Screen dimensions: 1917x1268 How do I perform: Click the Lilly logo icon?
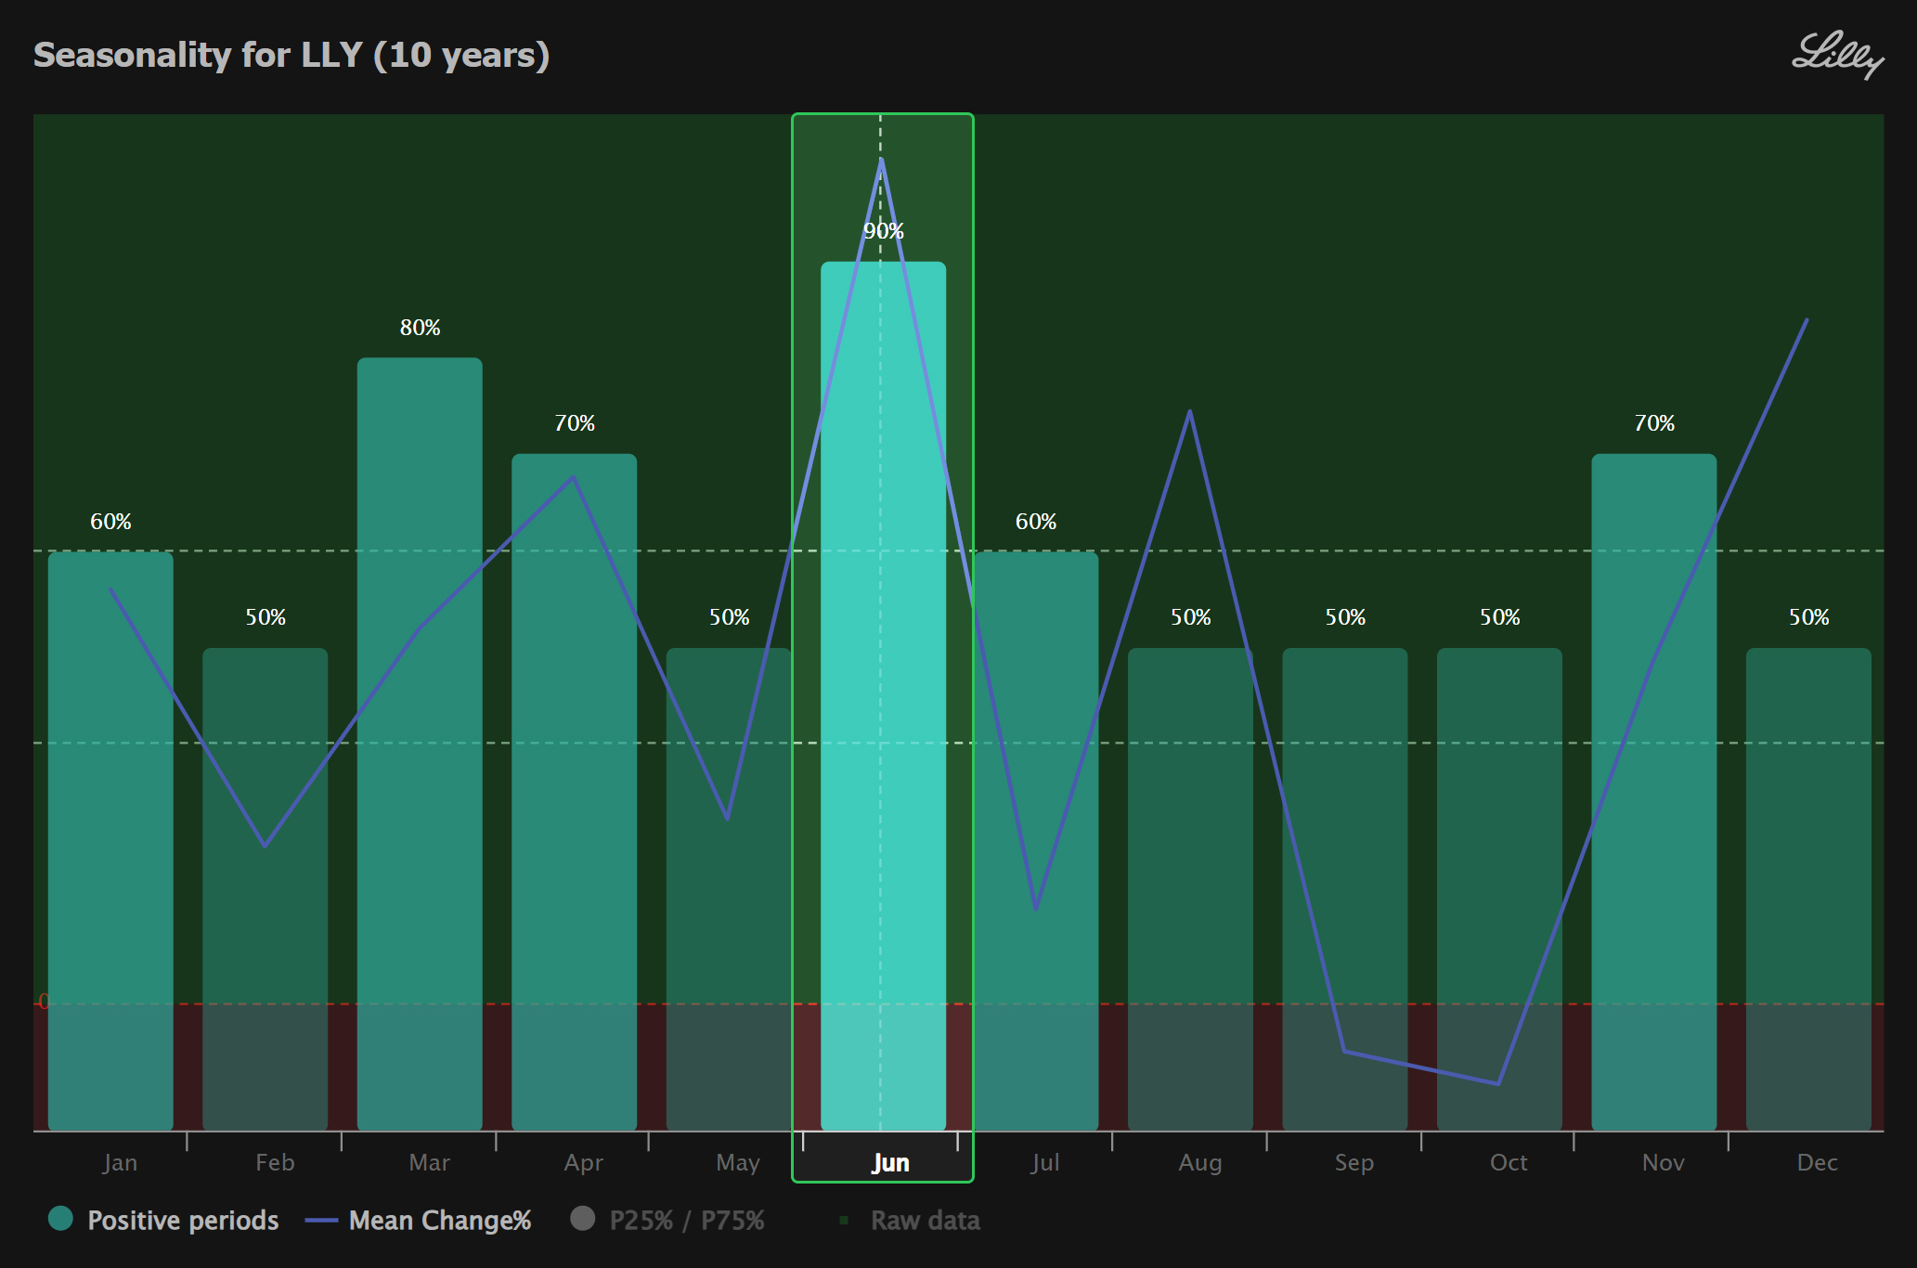(x=1836, y=56)
